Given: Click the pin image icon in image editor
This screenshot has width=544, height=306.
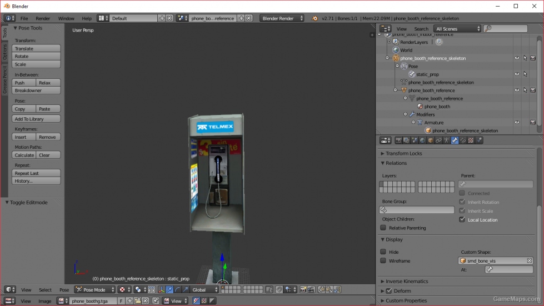Looking at the screenshot, I should tap(156, 301).
